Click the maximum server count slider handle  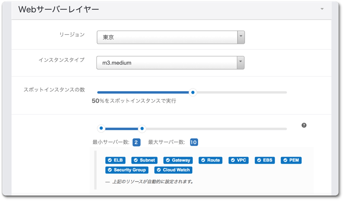[x=142, y=129]
